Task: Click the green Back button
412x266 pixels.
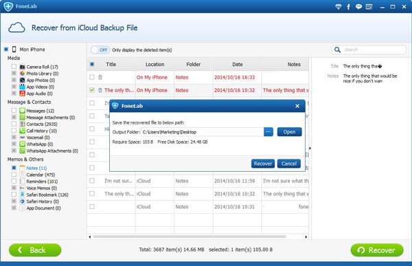Action: point(35,250)
